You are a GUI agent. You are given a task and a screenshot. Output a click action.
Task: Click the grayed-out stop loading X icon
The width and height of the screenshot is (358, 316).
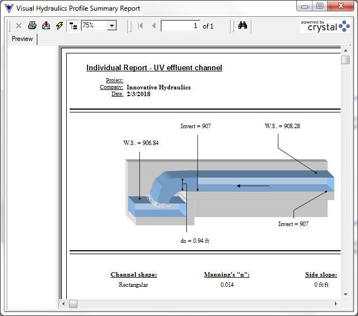coord(19,26)
